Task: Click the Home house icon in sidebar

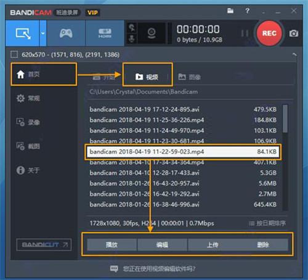Action: point(20,74)
